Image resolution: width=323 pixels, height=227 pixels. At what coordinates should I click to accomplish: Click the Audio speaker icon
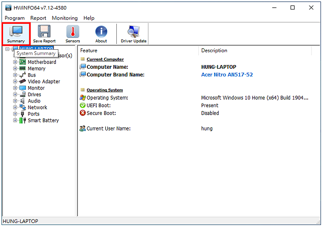point(22,101)
